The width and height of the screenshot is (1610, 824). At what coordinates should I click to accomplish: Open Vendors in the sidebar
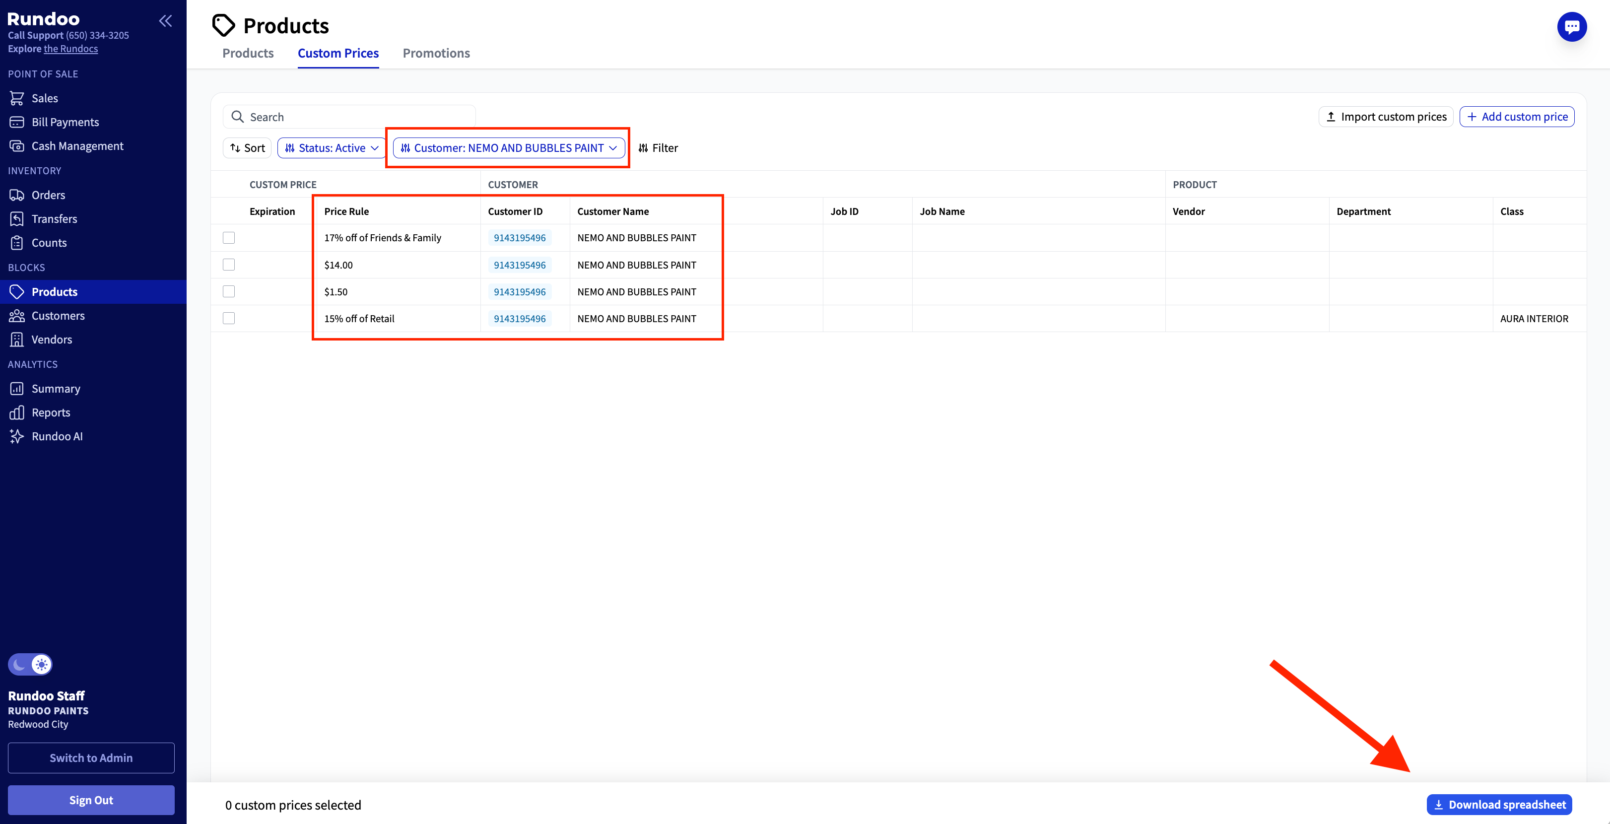click(x=93, y=340)
